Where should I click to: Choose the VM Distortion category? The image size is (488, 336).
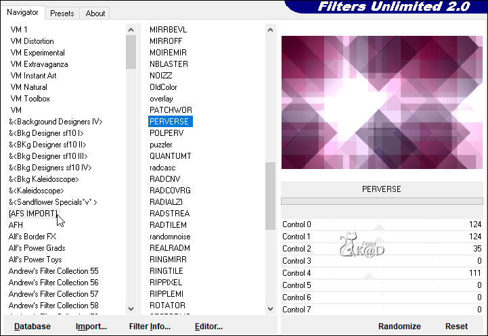pos(32,41)
